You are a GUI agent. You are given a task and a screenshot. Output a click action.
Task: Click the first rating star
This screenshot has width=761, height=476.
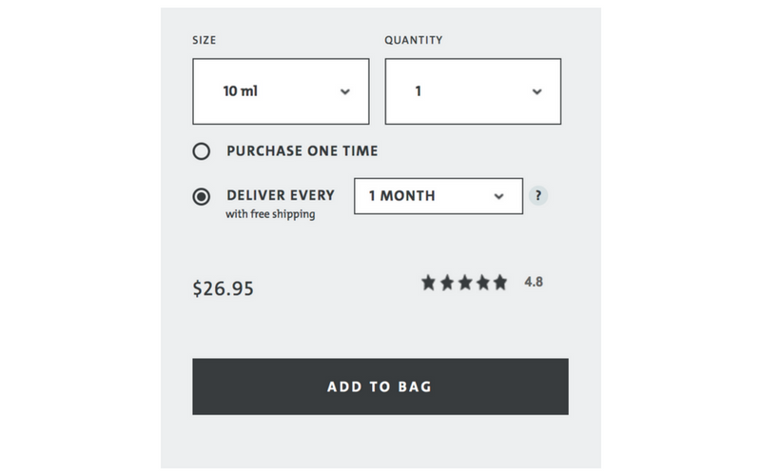pos(429,282)
